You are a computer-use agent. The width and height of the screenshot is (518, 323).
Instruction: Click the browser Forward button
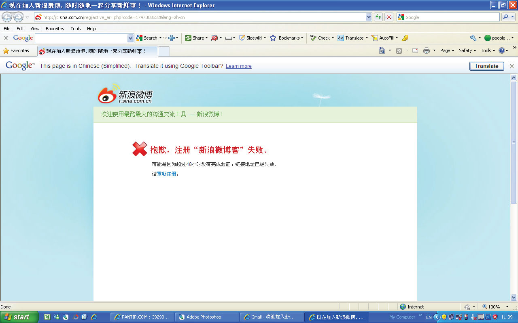point(19,17)
